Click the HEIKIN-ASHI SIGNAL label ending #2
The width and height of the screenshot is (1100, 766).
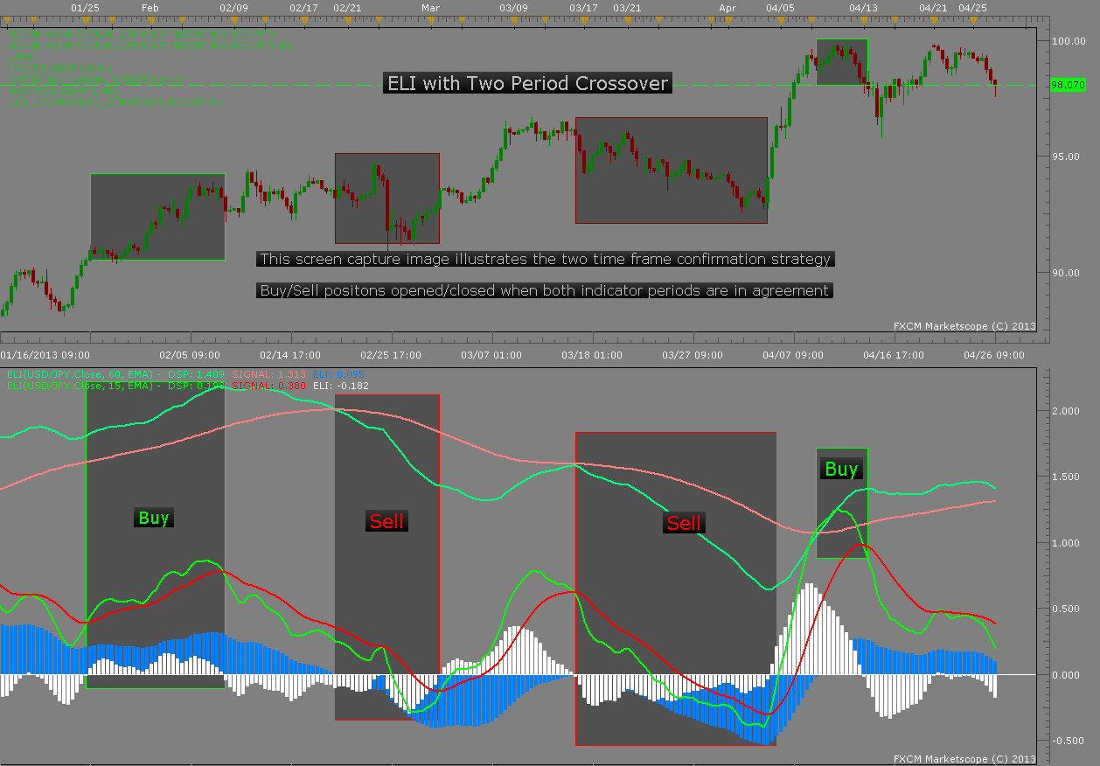[150, 45]
